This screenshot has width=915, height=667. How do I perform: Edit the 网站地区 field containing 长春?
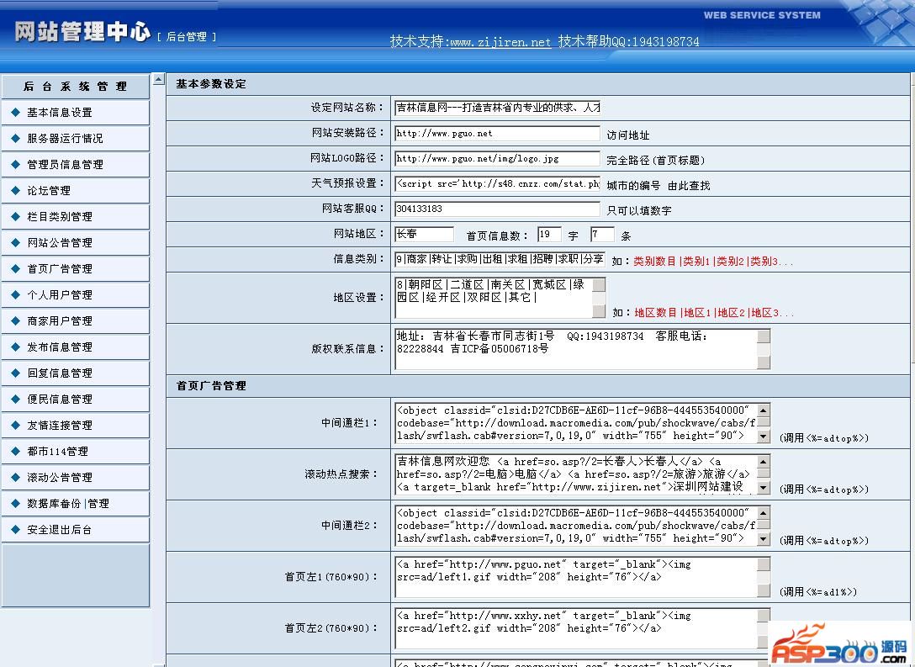424,234
